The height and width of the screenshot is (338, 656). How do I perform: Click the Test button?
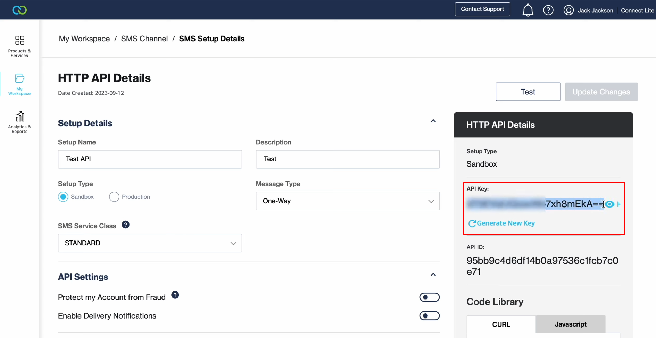click(528, 92)
